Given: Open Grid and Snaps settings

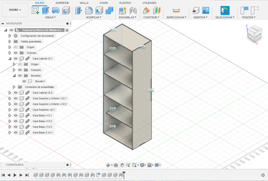Looking at the screenshot, I should pos(149,165).
